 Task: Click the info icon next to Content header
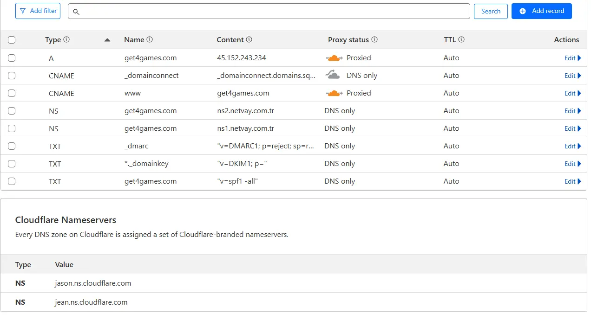click(x=249, y=40)
